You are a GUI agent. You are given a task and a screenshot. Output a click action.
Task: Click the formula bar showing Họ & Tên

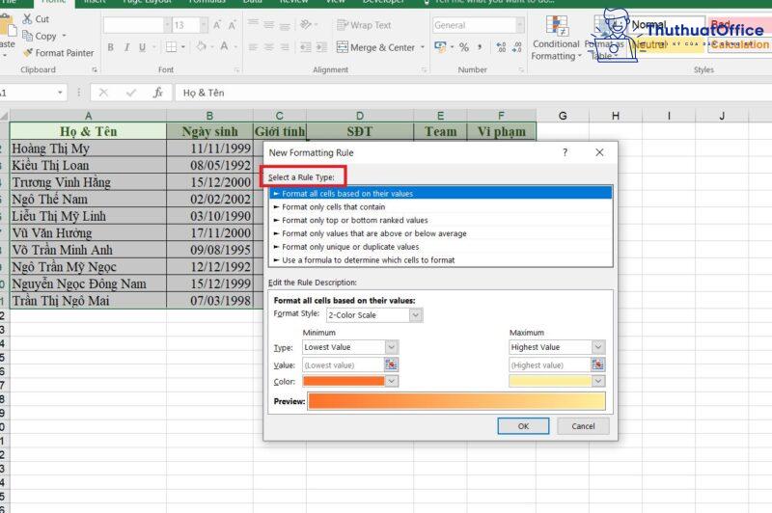click(473, 93)
